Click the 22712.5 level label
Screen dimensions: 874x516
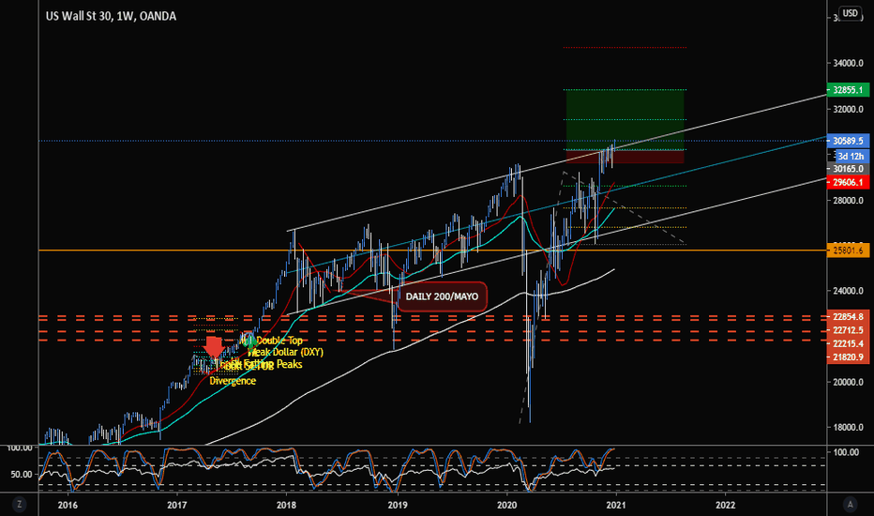click(x=848, y=330)
